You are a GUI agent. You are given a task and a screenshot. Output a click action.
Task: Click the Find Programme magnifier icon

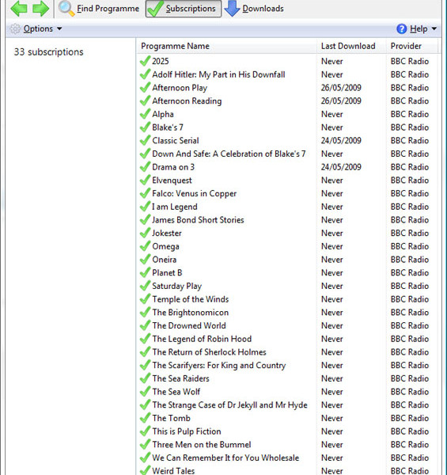click(x=66, y=9)
